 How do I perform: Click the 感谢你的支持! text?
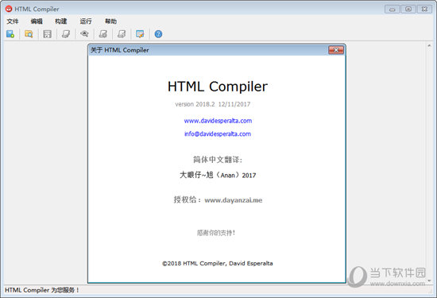tap(216, 233)
